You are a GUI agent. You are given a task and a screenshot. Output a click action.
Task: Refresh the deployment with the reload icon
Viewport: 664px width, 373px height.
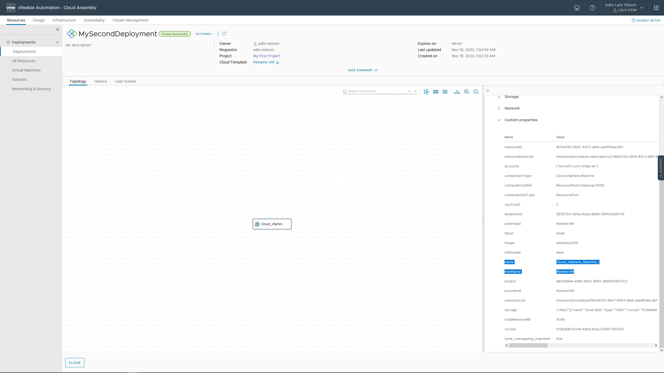tap(224, 34)
